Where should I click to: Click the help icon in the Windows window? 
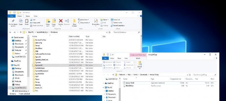(x=141, y=16)
